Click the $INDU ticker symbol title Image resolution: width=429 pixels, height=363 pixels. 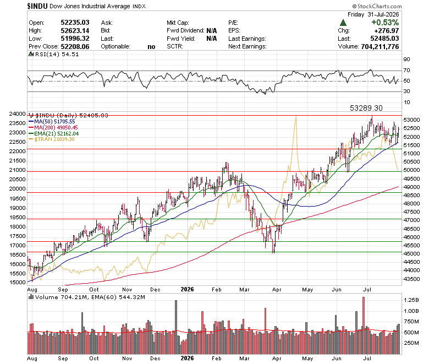[x=37, y=6]
